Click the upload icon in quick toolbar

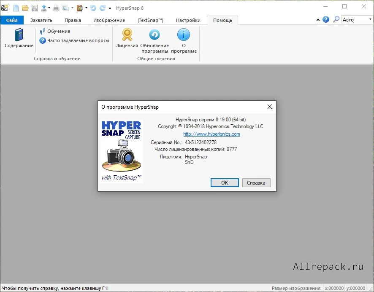44,8
